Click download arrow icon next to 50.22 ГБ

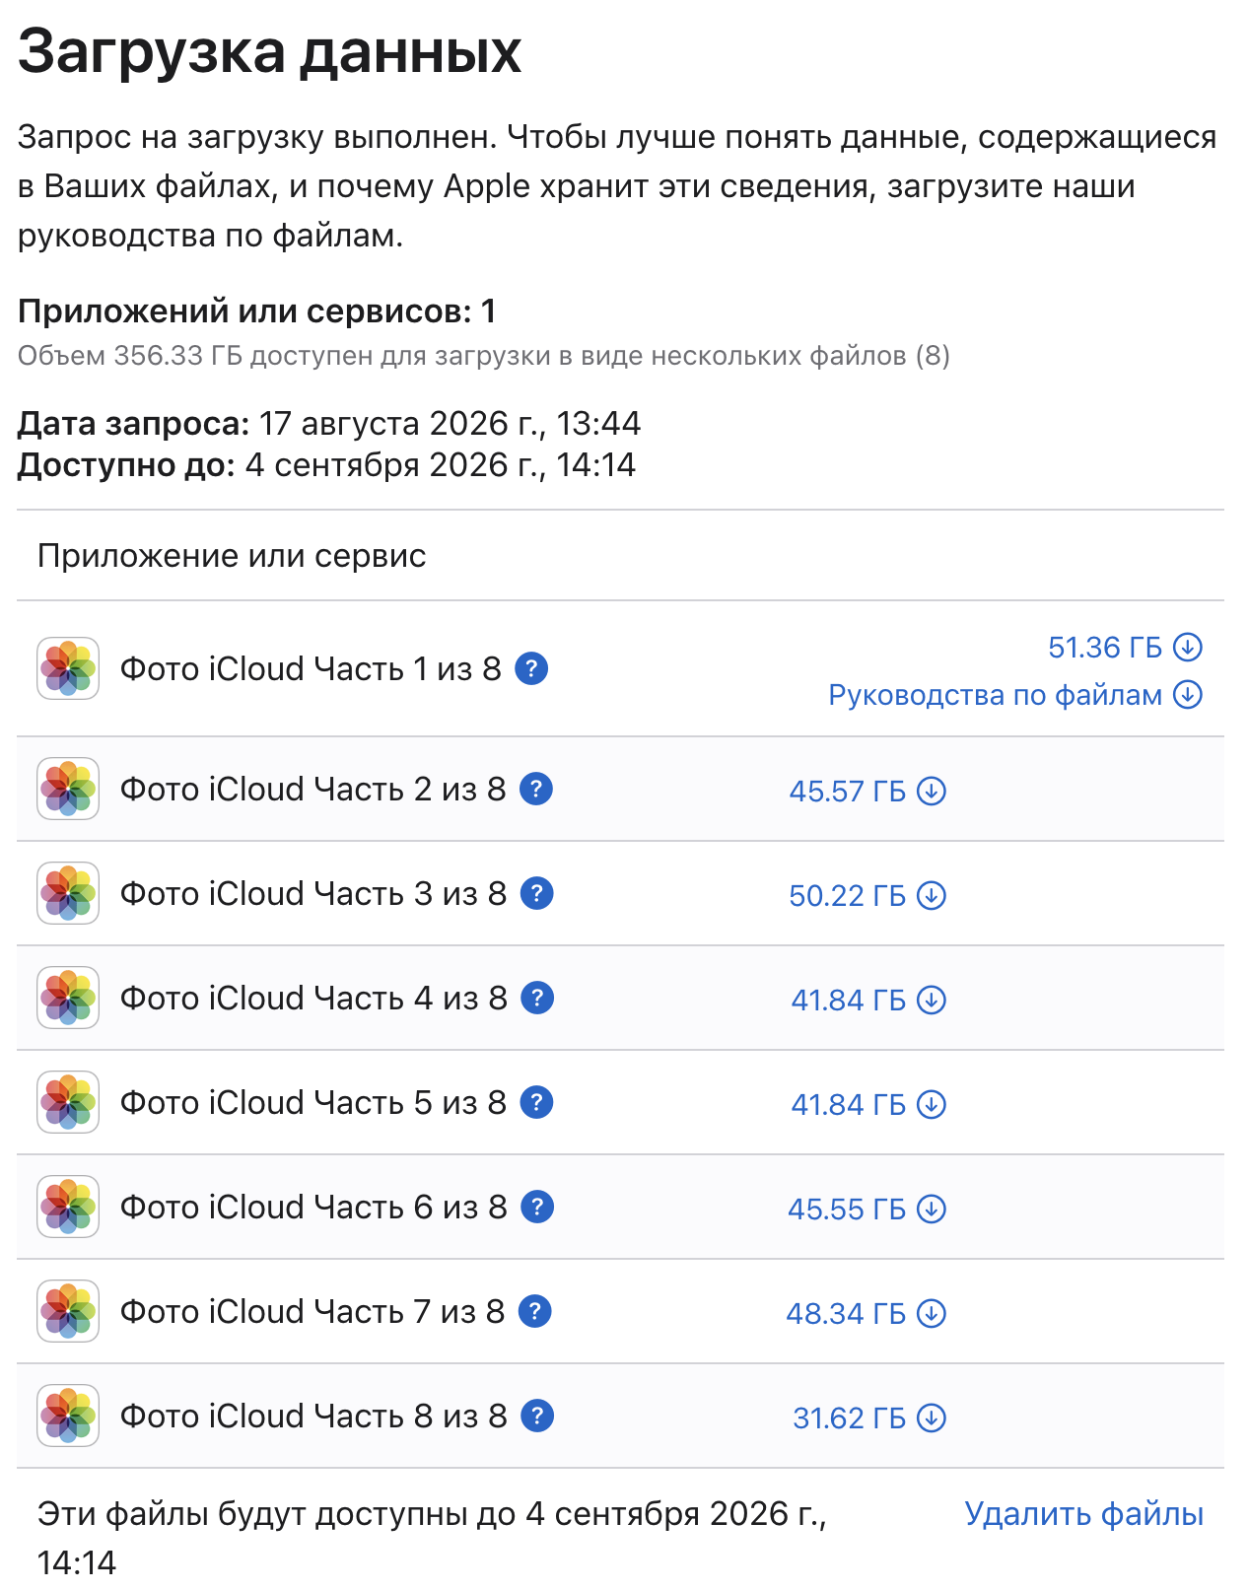point(932,895)
